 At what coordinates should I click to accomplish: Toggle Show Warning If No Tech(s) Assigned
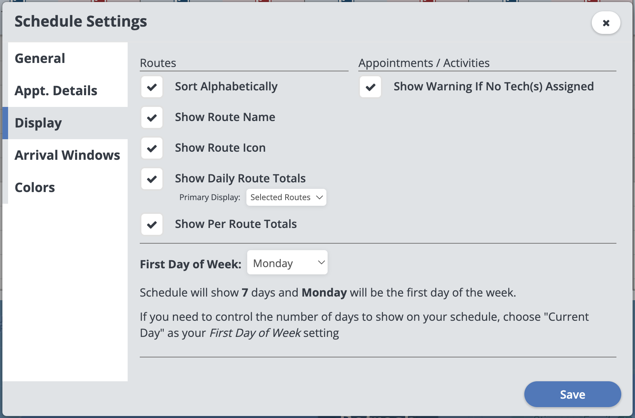click(370, 87)
